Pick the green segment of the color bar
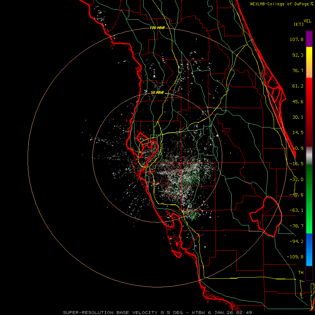 (x=309, y=199)
